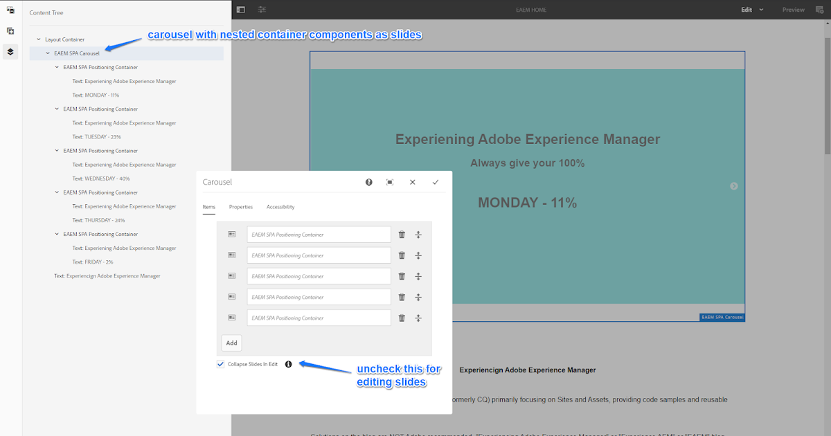Uncheck Collapse Slides In Edit
This screenshot has width=831, height=436.
[220, 363]
